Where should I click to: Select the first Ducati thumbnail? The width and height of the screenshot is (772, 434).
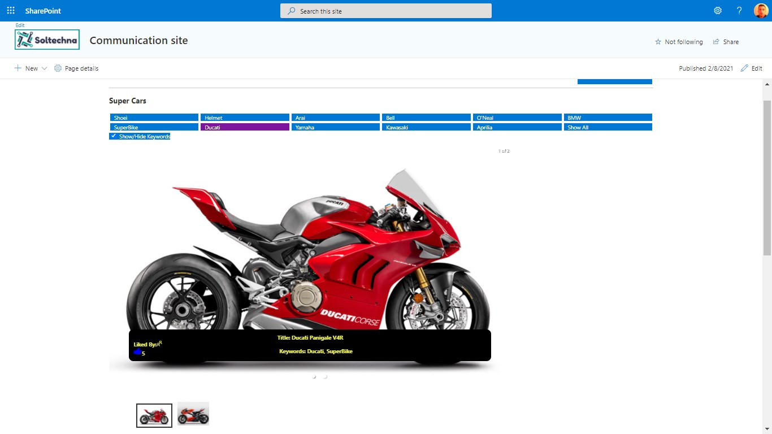pyautogui.click(x=154, y=415)
